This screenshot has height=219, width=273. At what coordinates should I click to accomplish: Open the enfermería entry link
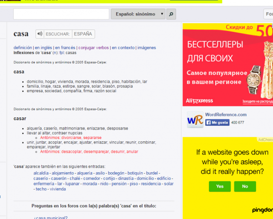coord(44,184)
